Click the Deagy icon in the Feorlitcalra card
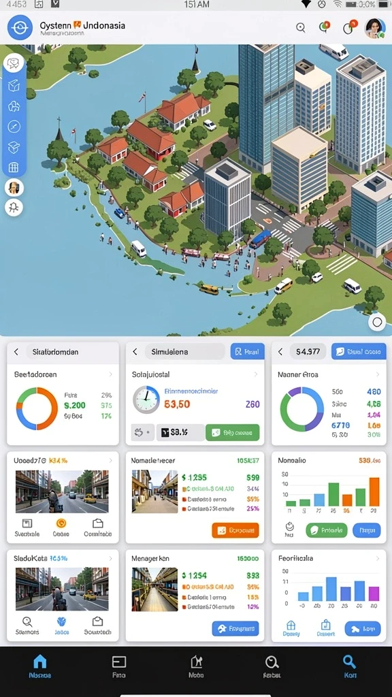 pos(291,626)
